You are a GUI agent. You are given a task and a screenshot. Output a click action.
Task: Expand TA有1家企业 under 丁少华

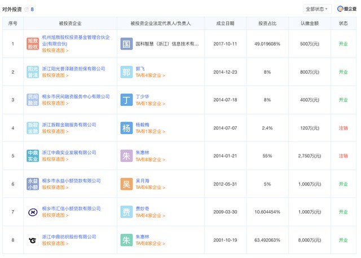click(151, 104)
